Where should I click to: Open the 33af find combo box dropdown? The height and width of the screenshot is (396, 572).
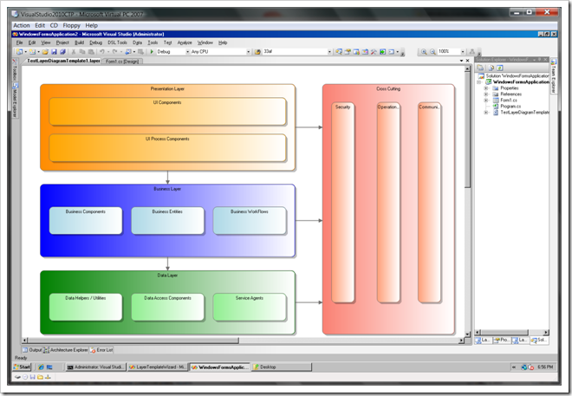(x=329, y=52)
